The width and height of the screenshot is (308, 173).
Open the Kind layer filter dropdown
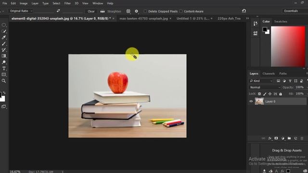[x=261, y=81]
